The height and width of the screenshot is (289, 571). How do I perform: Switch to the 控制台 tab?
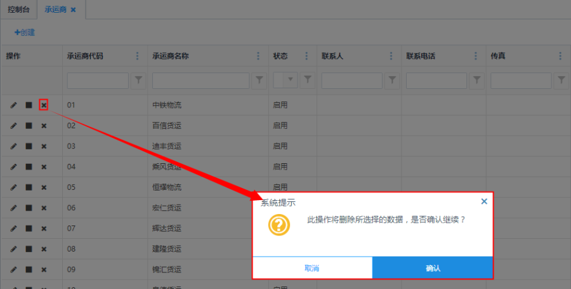pyautogui.click(x=19, y=10)
